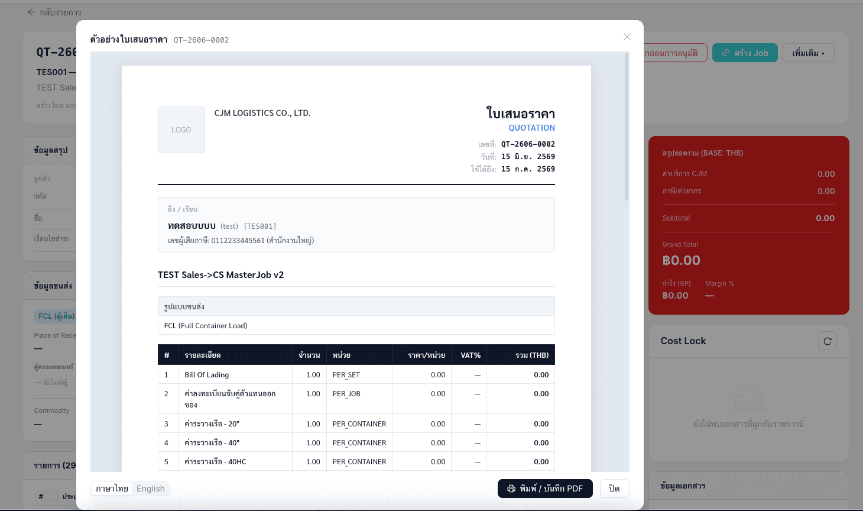The height and width of the screenshot is (511, 863).
Task: Click the refresh icon in Cost Lock
Action: point(828,341)
